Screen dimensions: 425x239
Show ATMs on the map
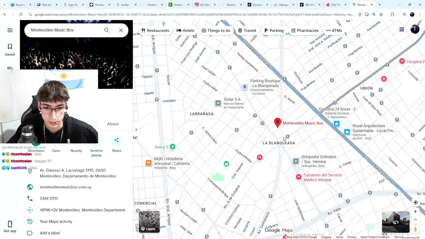point(334,31)
